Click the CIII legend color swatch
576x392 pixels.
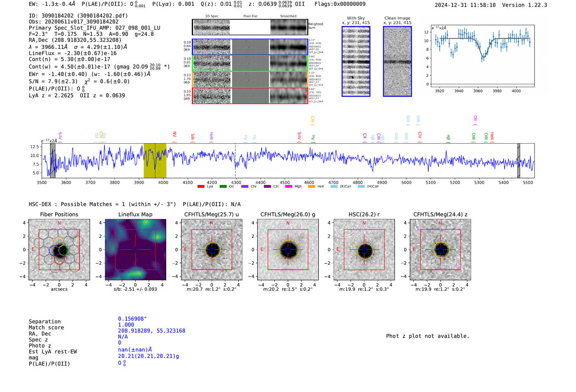pyautogui.click(x=267, y=187)
